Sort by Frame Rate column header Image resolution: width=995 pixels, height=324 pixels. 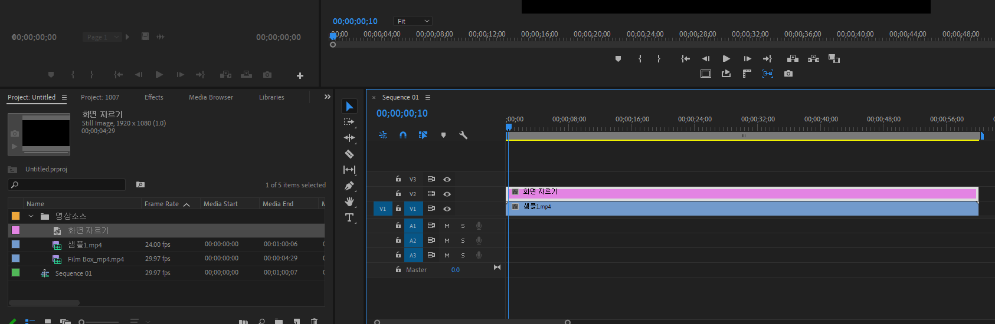tap(166, 204)
